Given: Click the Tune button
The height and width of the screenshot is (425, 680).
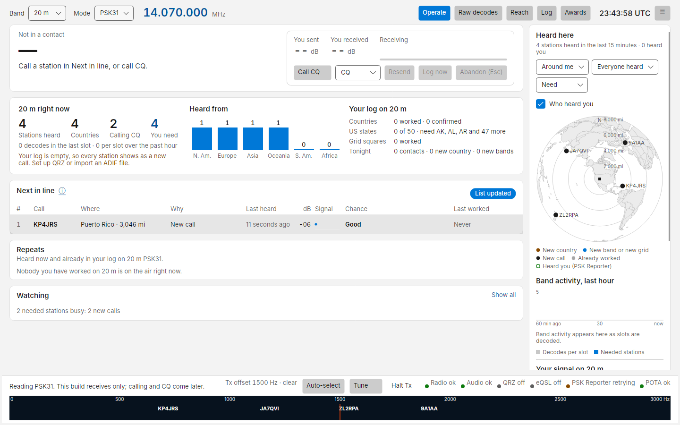Looking at the screenshot, I should click(366, 386).
